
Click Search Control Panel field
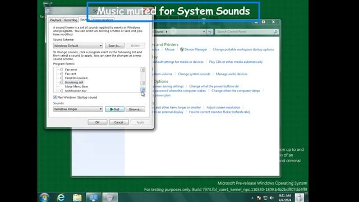coord(247,31)
